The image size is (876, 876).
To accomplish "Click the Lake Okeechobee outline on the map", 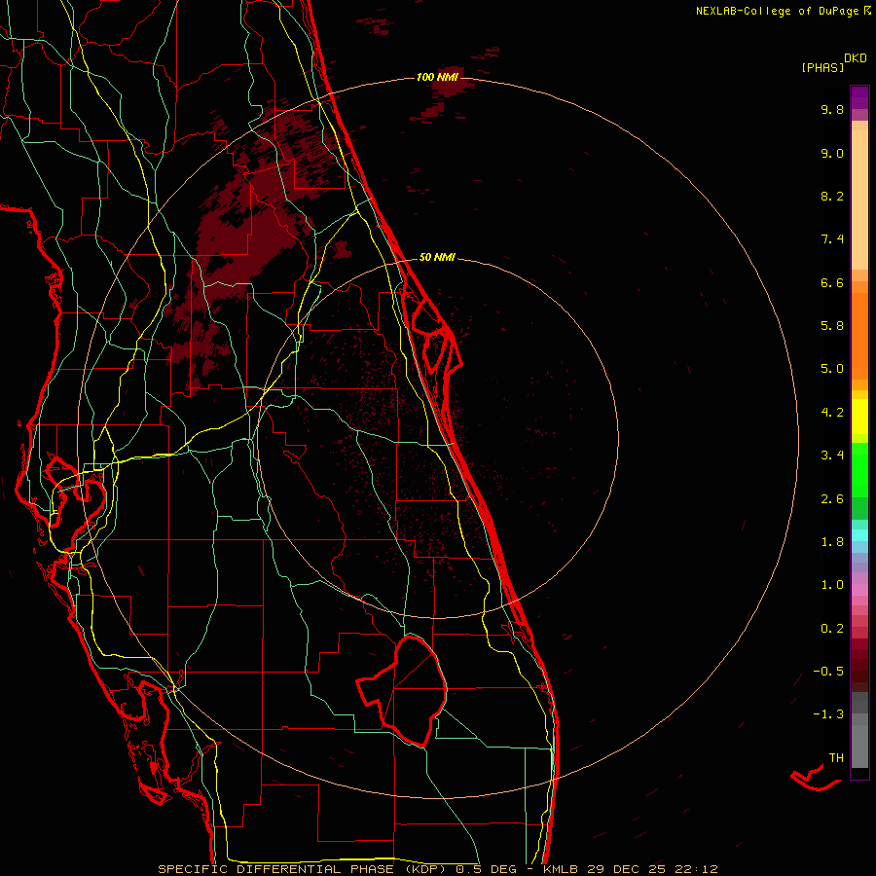I will pos(402,690).
